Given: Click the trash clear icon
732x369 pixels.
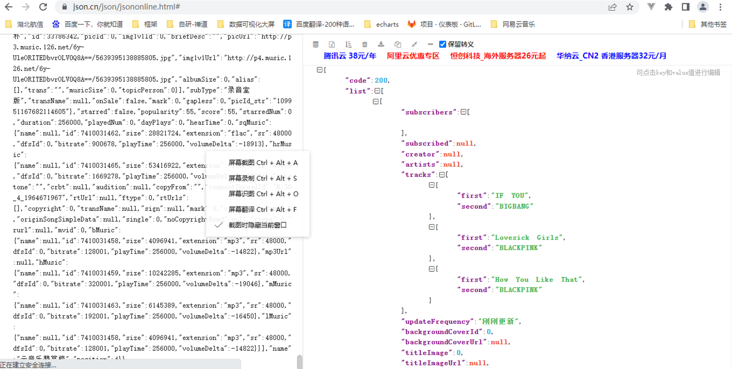Looking at the screenshot, I should 365,44.
